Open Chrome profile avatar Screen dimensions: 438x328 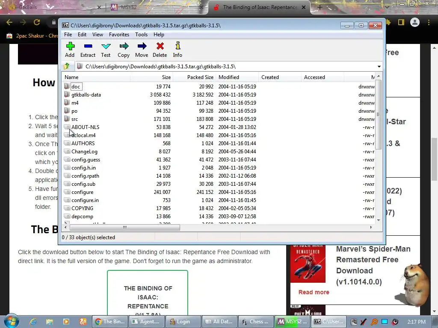tap(415, 22)
